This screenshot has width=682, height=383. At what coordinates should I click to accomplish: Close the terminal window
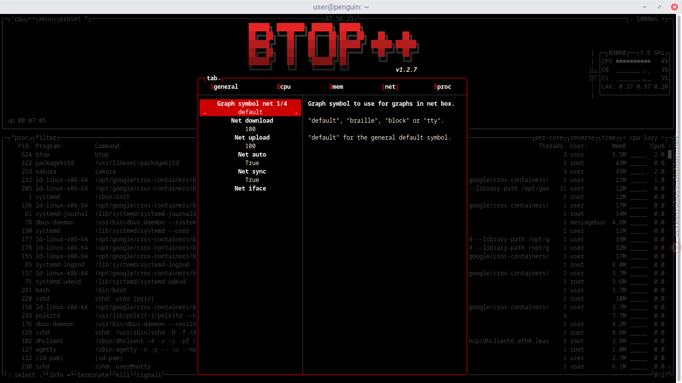pyautogui.click(x=675, y=7)
